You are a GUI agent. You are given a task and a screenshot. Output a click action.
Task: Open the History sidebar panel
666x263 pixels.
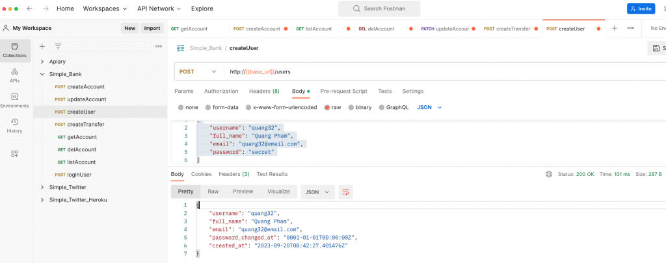point(14,125)
